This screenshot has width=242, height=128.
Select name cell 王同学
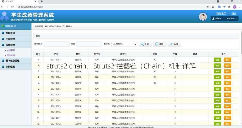(78, 101)
